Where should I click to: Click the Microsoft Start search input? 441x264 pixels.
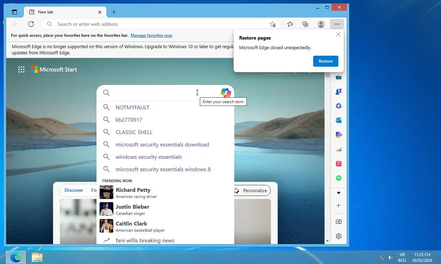(x=165, y=93)
